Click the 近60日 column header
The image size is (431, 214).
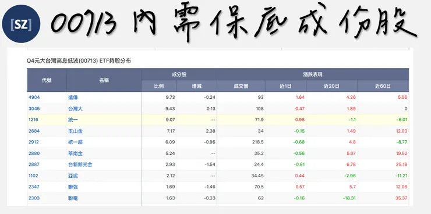[x=383, y=86]
